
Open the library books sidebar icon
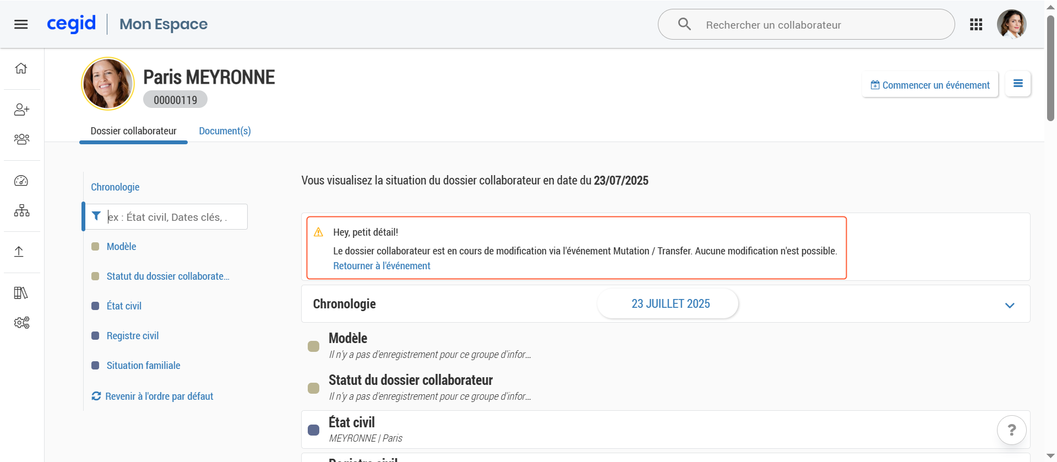point(21,293)
